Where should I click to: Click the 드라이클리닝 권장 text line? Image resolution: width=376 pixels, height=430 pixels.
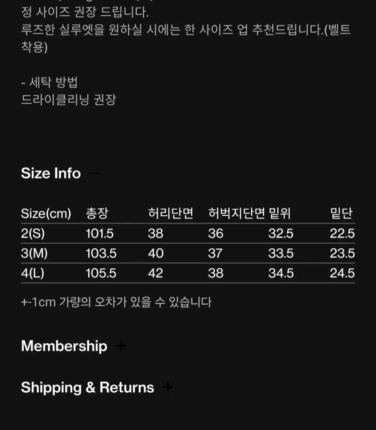tap(69, 100)
